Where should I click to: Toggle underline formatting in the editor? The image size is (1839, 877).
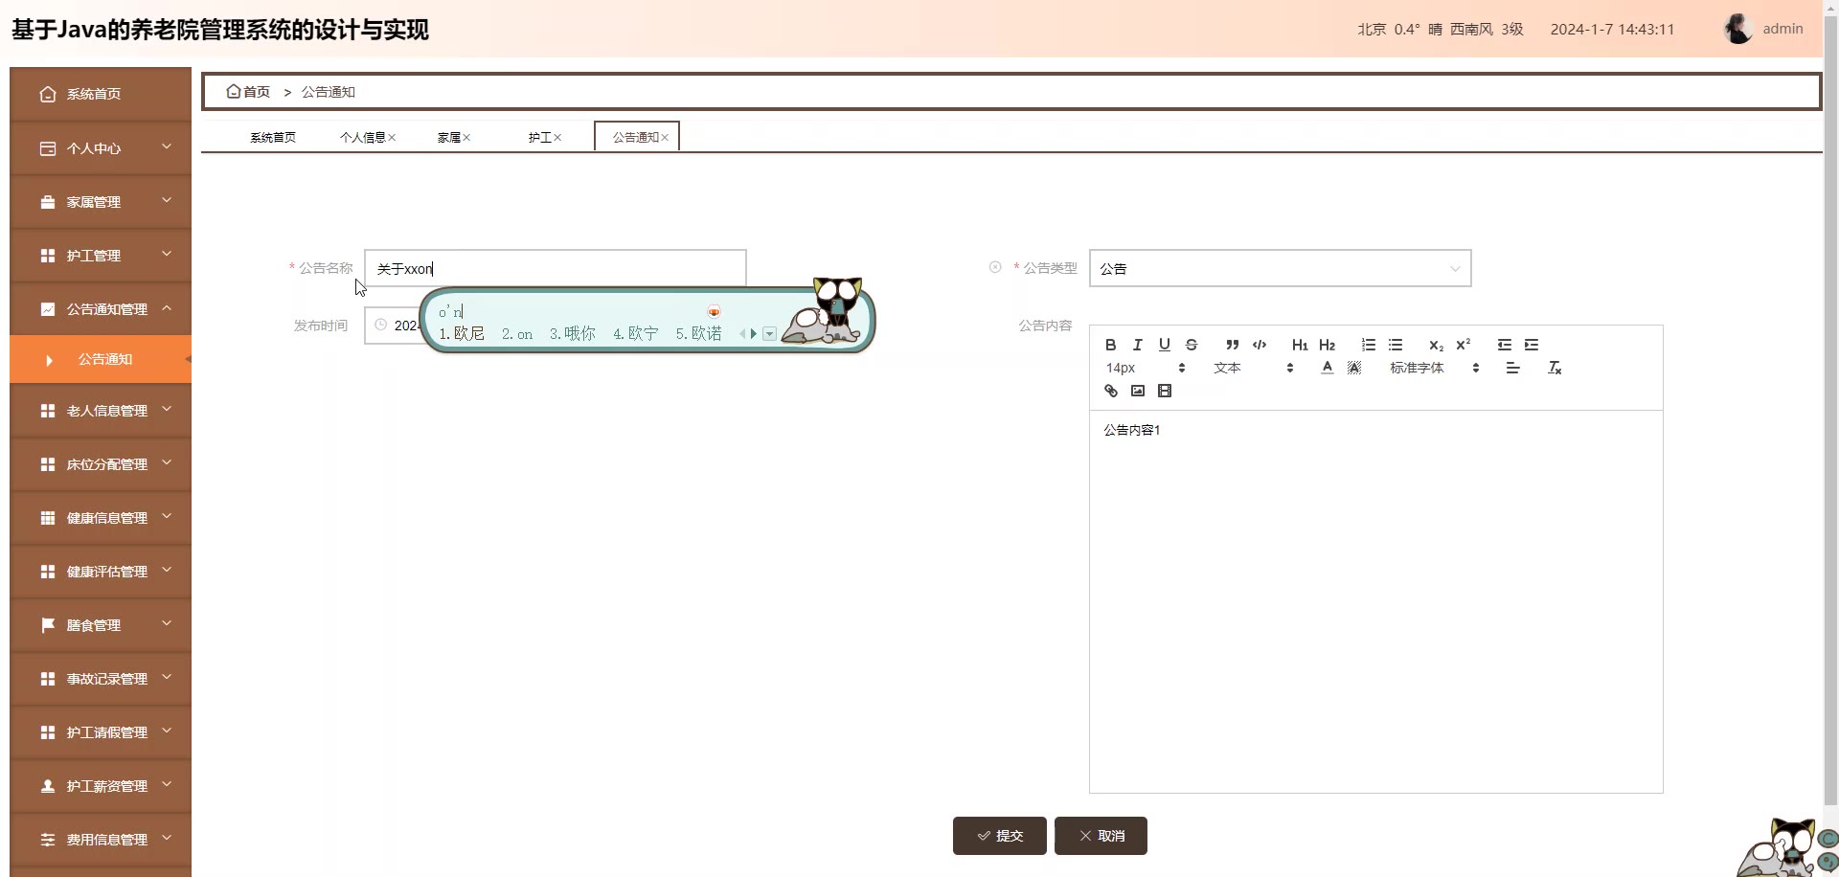tap(1164, 345)
